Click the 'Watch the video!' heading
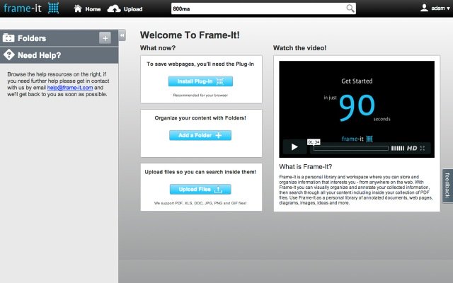The width and height of the screenshot is (453, 283). (x=299, y=48)
